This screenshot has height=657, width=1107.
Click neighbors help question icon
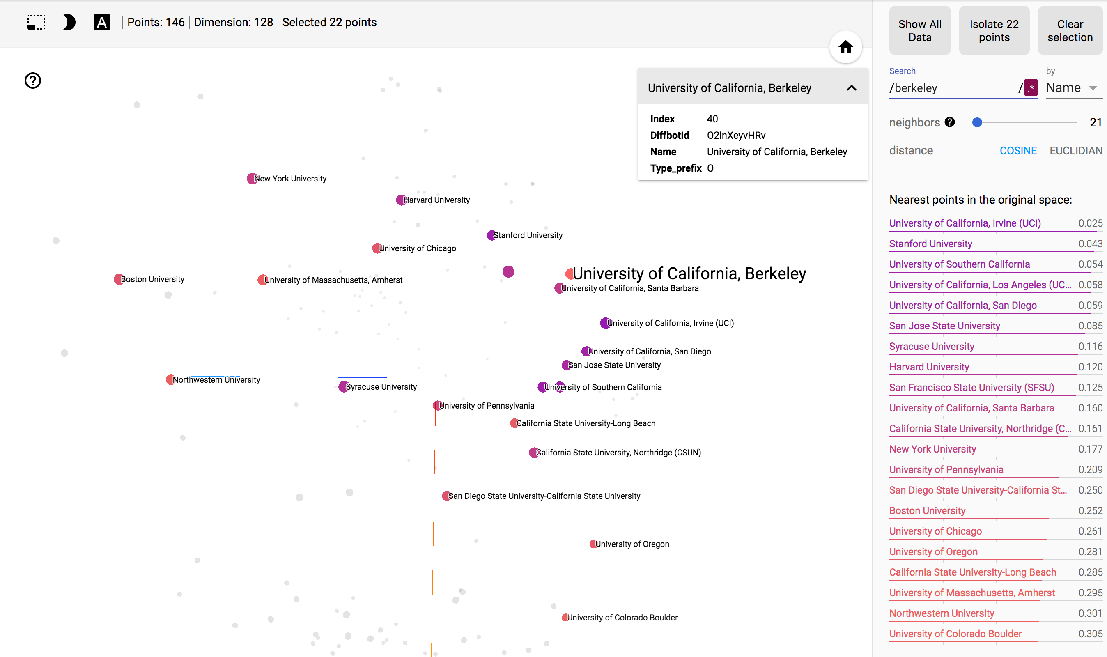click(x=949, y=122)
